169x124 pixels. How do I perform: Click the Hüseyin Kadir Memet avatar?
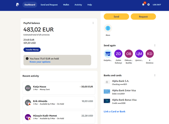28,117
